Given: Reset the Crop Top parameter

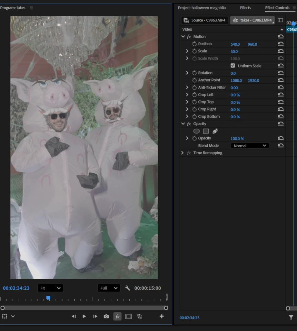Looking at the screenshot, I should point(280,102).
